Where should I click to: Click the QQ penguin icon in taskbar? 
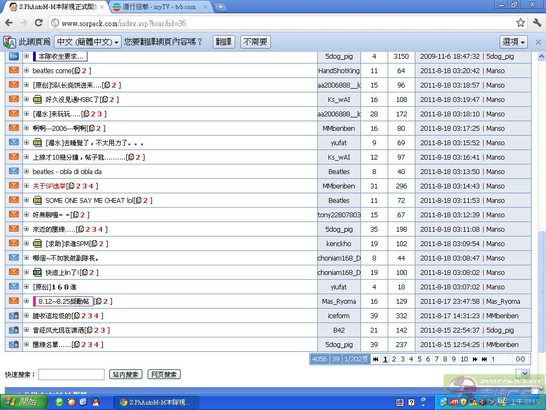95,402
